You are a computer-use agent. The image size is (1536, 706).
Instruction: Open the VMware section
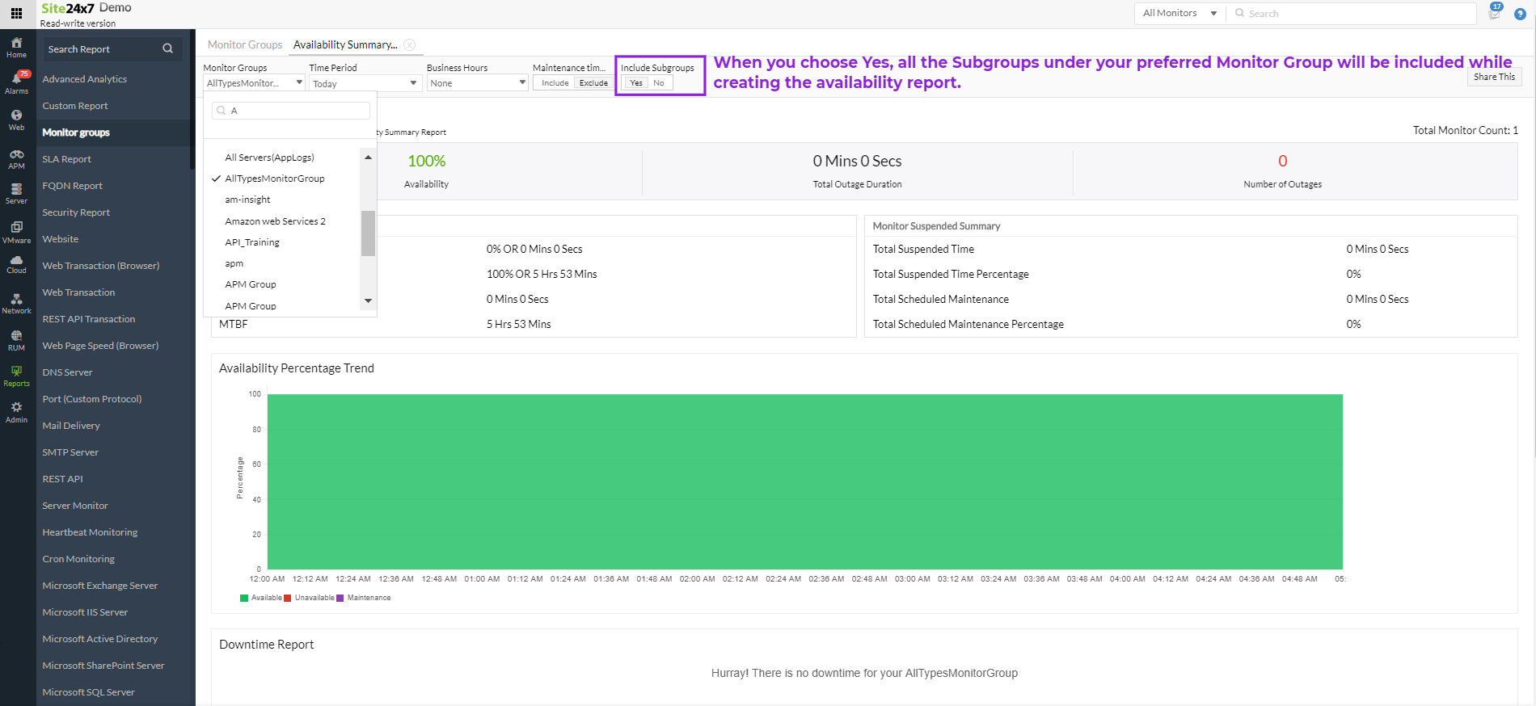16,233
